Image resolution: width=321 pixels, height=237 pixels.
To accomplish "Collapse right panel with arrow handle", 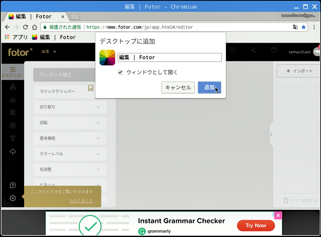I will click(x=271, y=134).
